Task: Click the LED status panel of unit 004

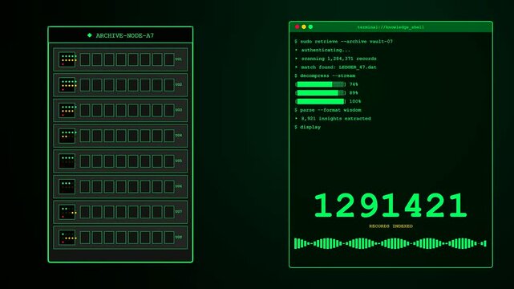Action: (x=67, y=136)
